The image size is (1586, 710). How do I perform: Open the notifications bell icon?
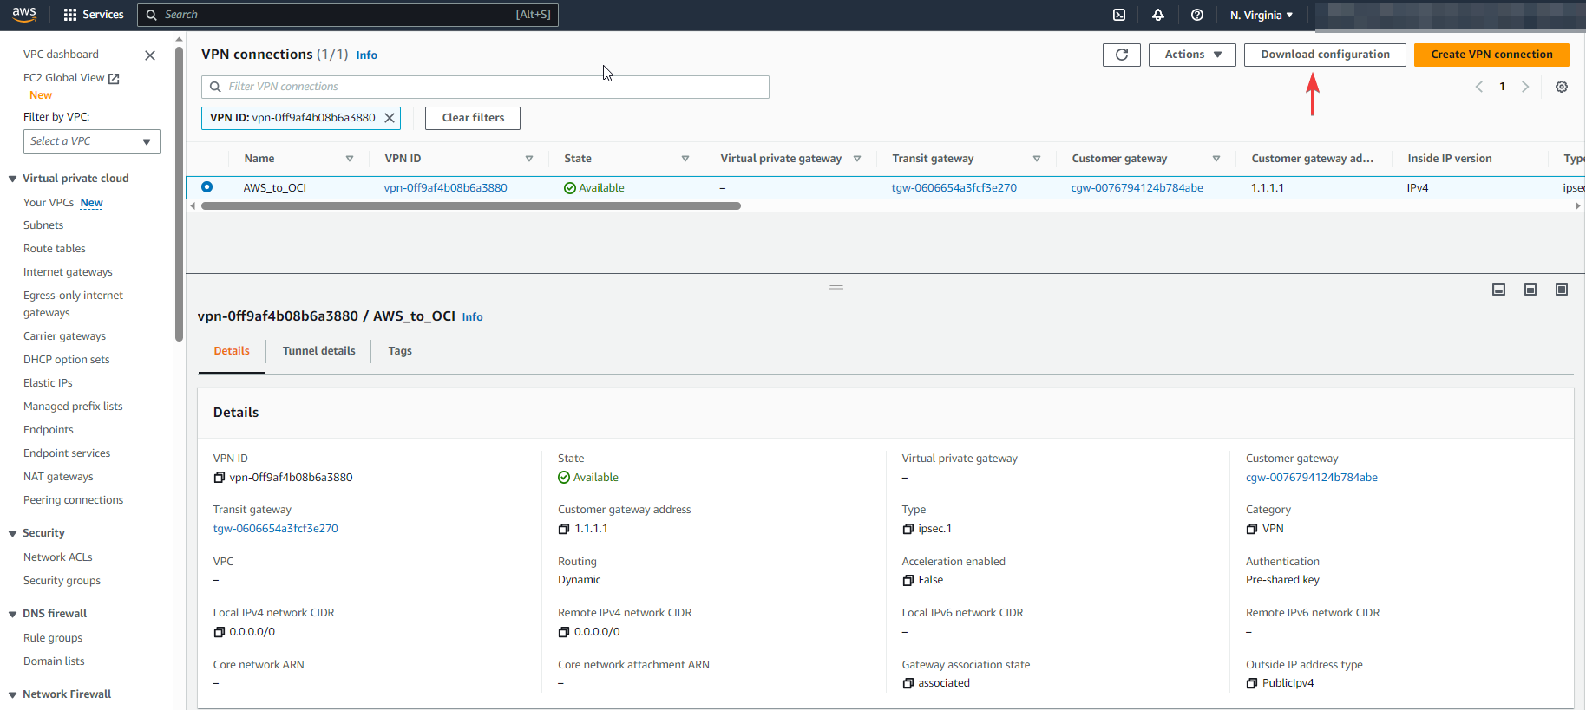(x=1158, y=15)
